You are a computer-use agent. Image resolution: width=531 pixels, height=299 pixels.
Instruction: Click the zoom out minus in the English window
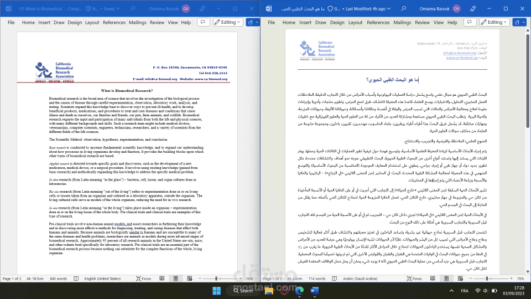pyautogui.click(x=200, y=279)
